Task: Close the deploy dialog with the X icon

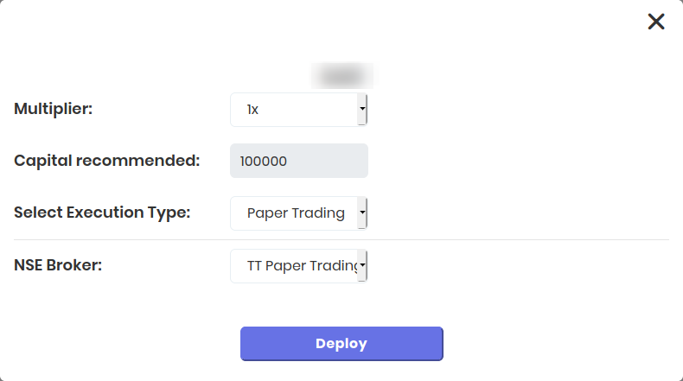Action: (x=656, y=22)
